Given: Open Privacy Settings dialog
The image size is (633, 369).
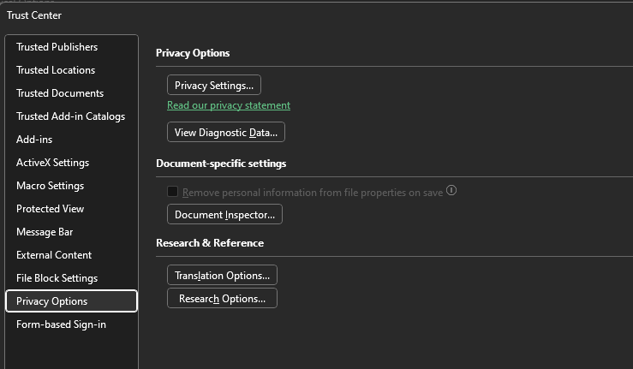Looking at the screenshot, I should pyautogui.click(x=214, y=85).
